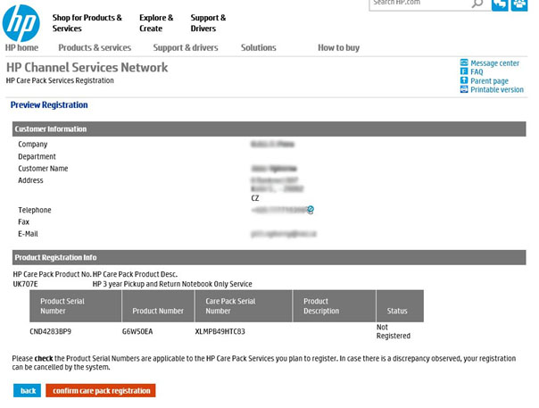Image resolution: width=539 pixels, height=408 pixels.
Task: Click care pack product number UK707E
Action: tap(26, 284)
